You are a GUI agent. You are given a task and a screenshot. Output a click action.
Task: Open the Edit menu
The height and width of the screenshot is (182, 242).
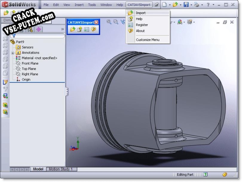pyautogui.click(x=56, y=5)
